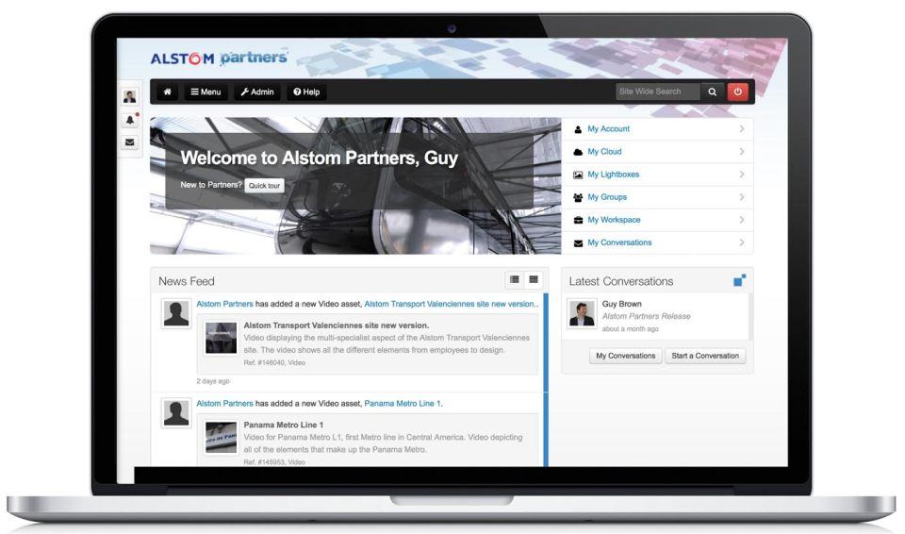Click Start a Conversation button
905x534 pixels.
click(705, 356)
